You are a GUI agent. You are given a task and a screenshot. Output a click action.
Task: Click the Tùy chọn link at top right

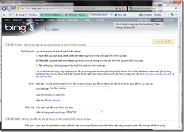170,20
